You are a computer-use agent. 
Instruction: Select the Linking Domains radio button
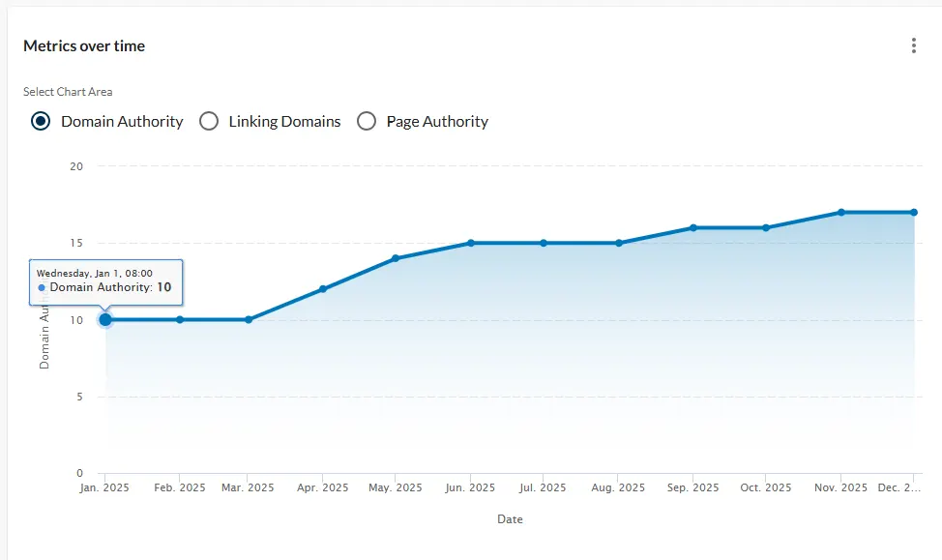[x=209, y=121]
